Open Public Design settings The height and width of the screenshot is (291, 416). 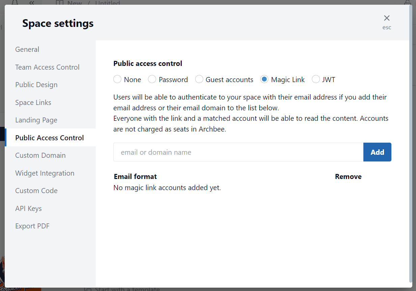(x=36, y=85)
